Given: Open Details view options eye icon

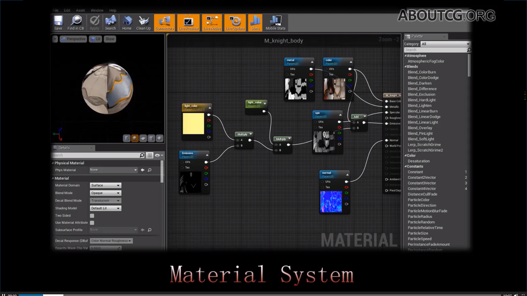Looking at the screenshot, I should click(x=159, y=155).
